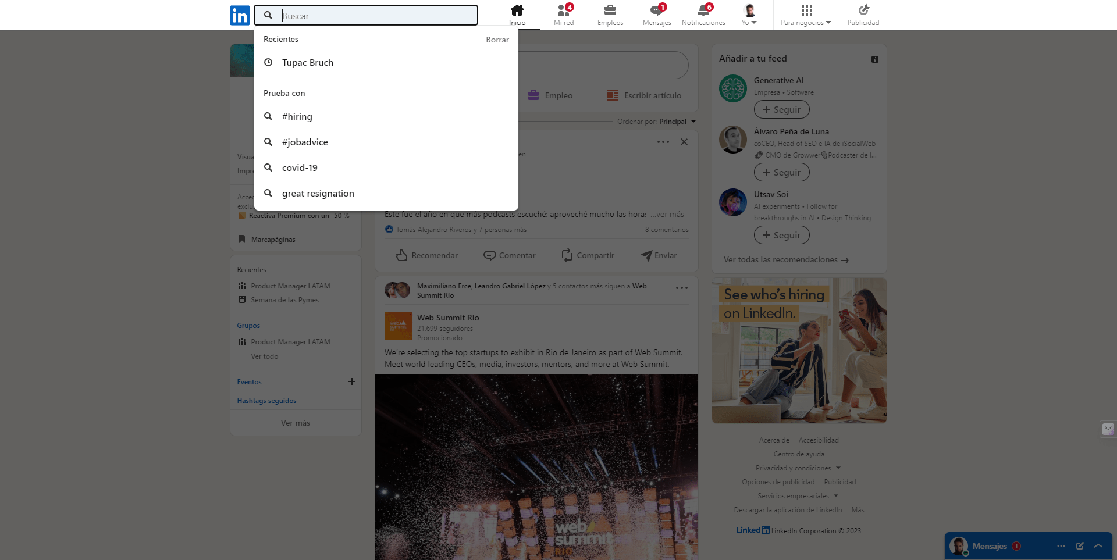1117x560 pixels.
Task: Expand the Yo profile dropdown
Action: point(749,15)
